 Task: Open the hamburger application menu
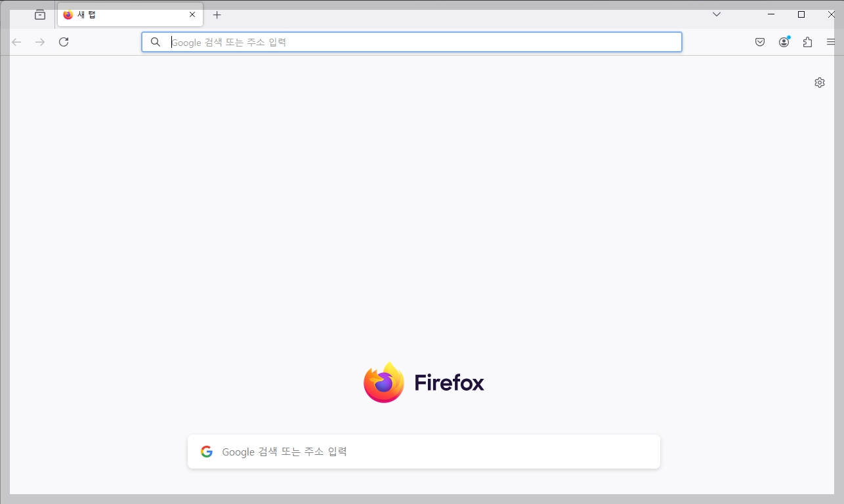[x=831, y=42]
